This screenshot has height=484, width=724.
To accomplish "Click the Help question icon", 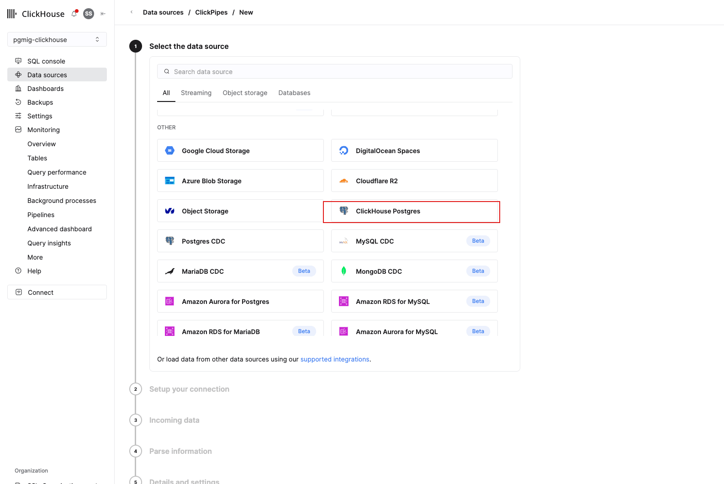I will tap(18, 271).
